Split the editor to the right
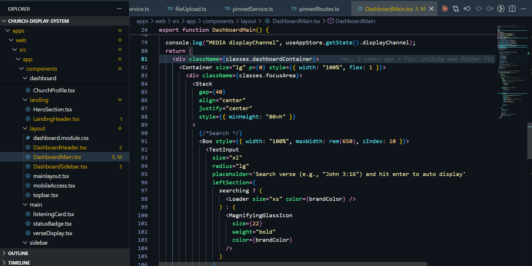Viewport: 532px width, 266px height. click(x=512, y=9)
